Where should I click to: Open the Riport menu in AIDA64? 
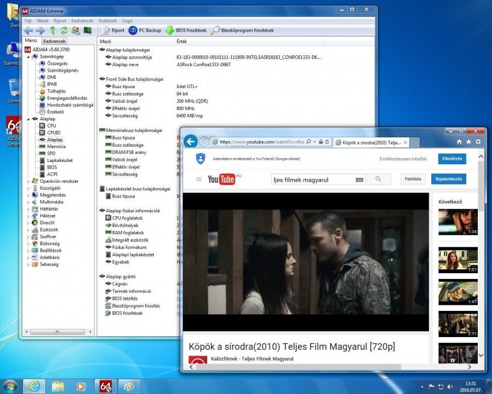click(60, 21)
